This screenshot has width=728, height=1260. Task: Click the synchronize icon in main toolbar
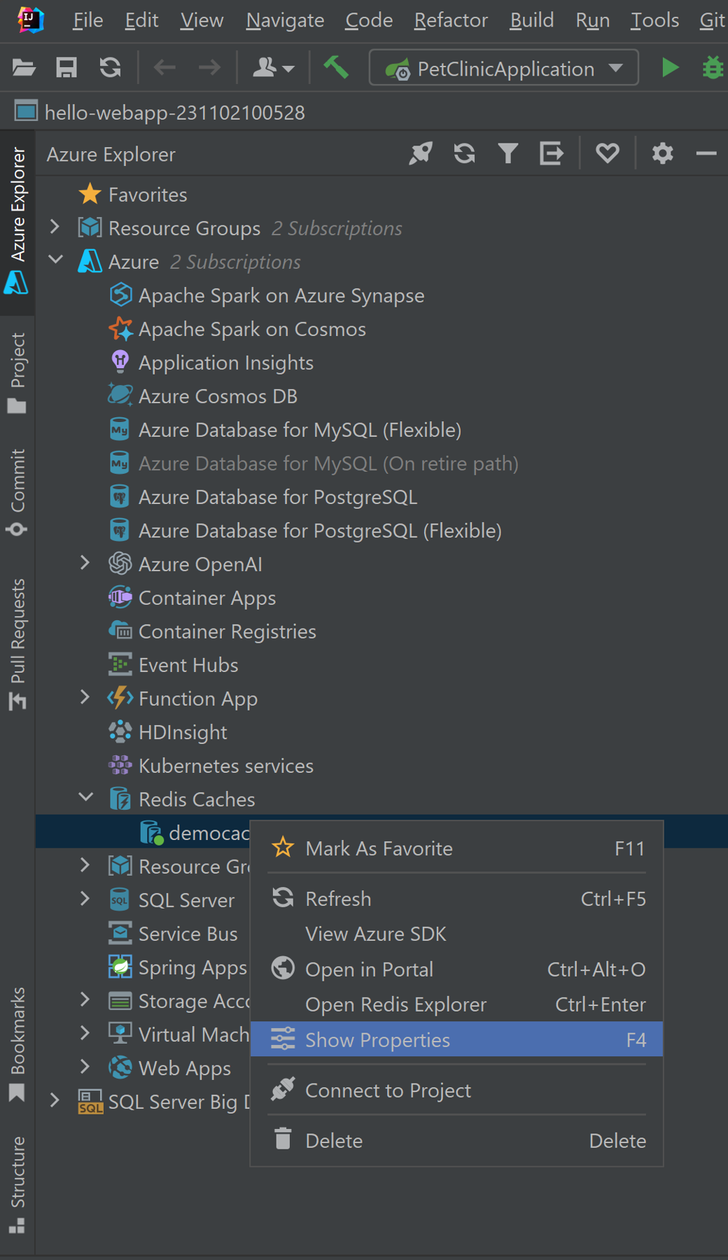[x=111, y=68]
